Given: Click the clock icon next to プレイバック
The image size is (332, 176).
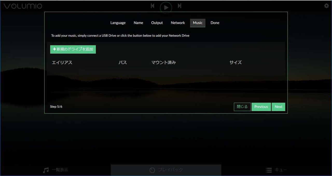Looking at the screenshot, I should pyautogui.click(x=152, y=170).
